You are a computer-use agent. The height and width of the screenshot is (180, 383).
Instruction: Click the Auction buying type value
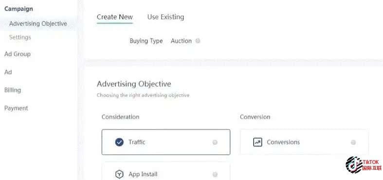[x=181, y=41]
